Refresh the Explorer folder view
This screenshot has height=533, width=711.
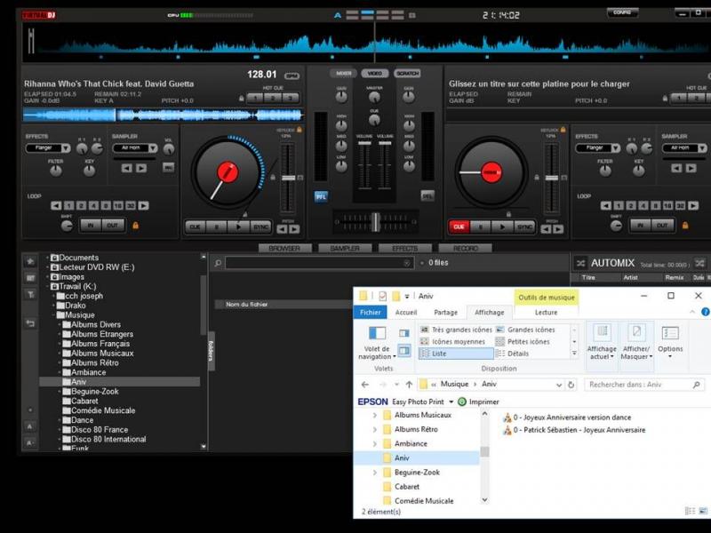(x=571, y=385)
